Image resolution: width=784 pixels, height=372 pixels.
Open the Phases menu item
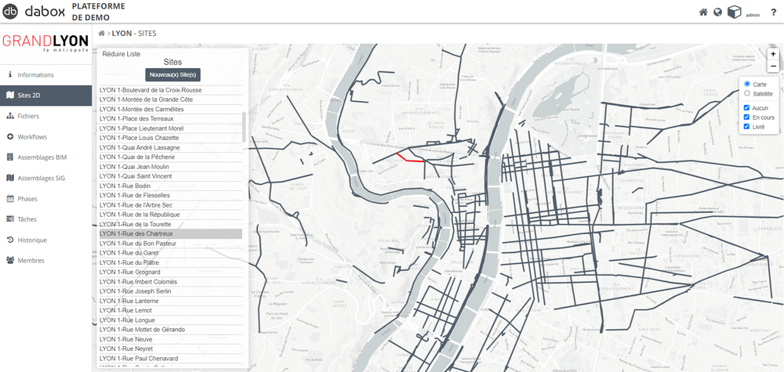[x=45, y=199]
